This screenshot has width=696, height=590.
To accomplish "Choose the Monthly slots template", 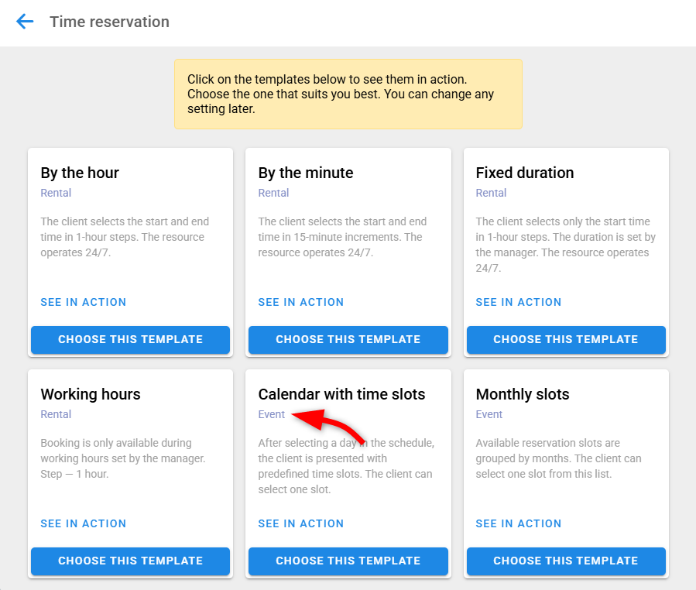I will coord(565,561).
